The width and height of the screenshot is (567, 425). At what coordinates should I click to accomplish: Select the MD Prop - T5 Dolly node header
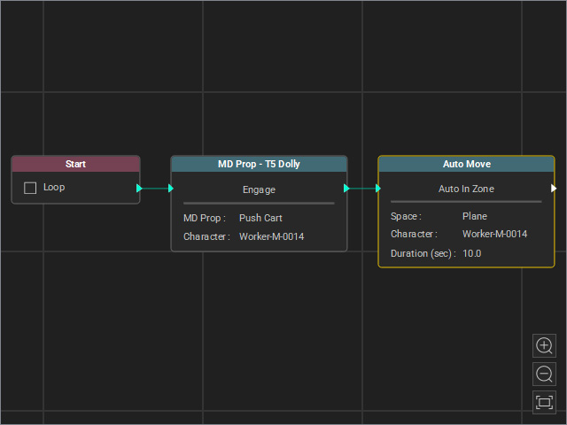coord(259,164)
